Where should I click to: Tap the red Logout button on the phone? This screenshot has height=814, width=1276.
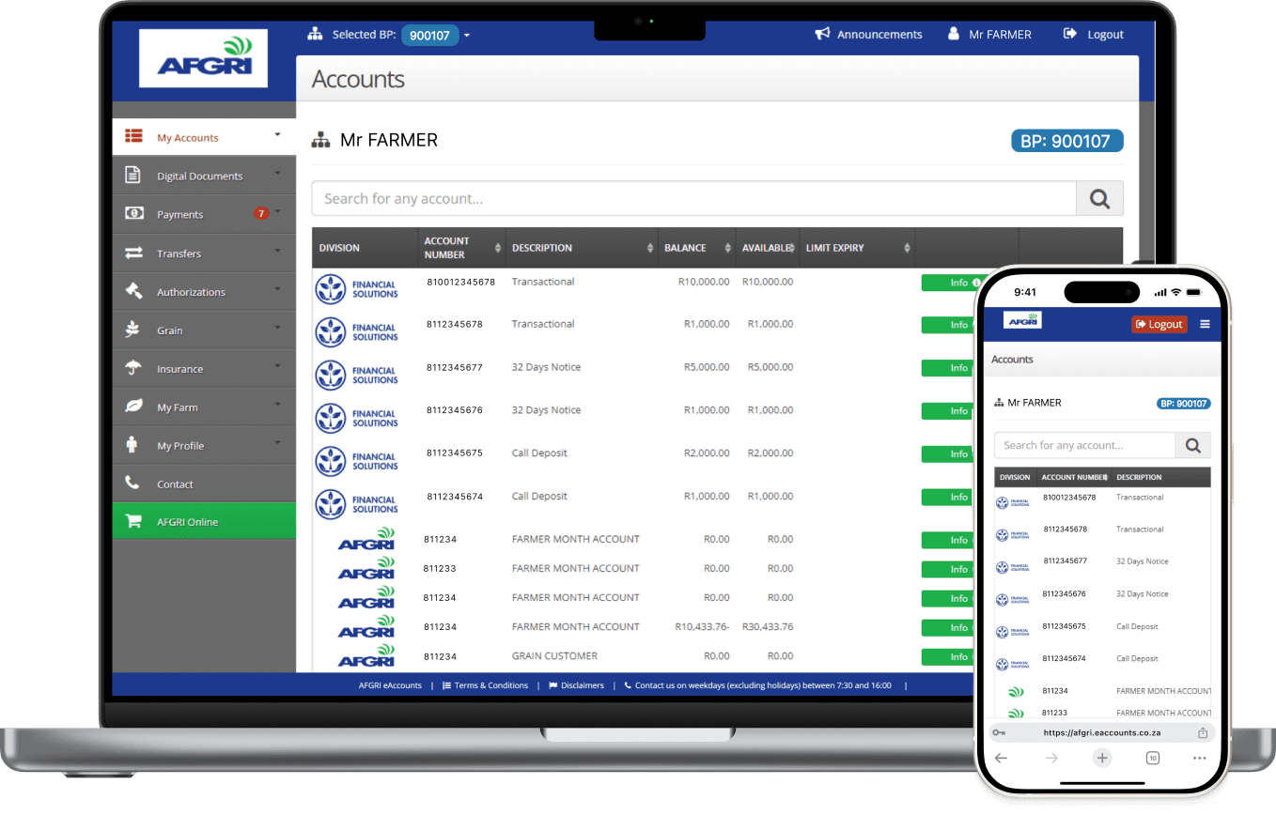tap(1159, 324)
